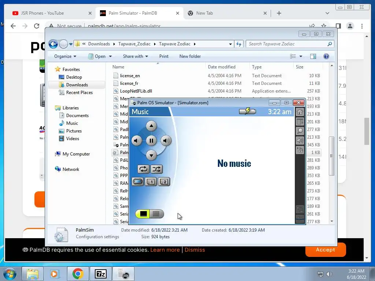Screen dimensions: 375x281
Task: Toggle shuffle mode in Music app
Action: click(x=156, y=169)
